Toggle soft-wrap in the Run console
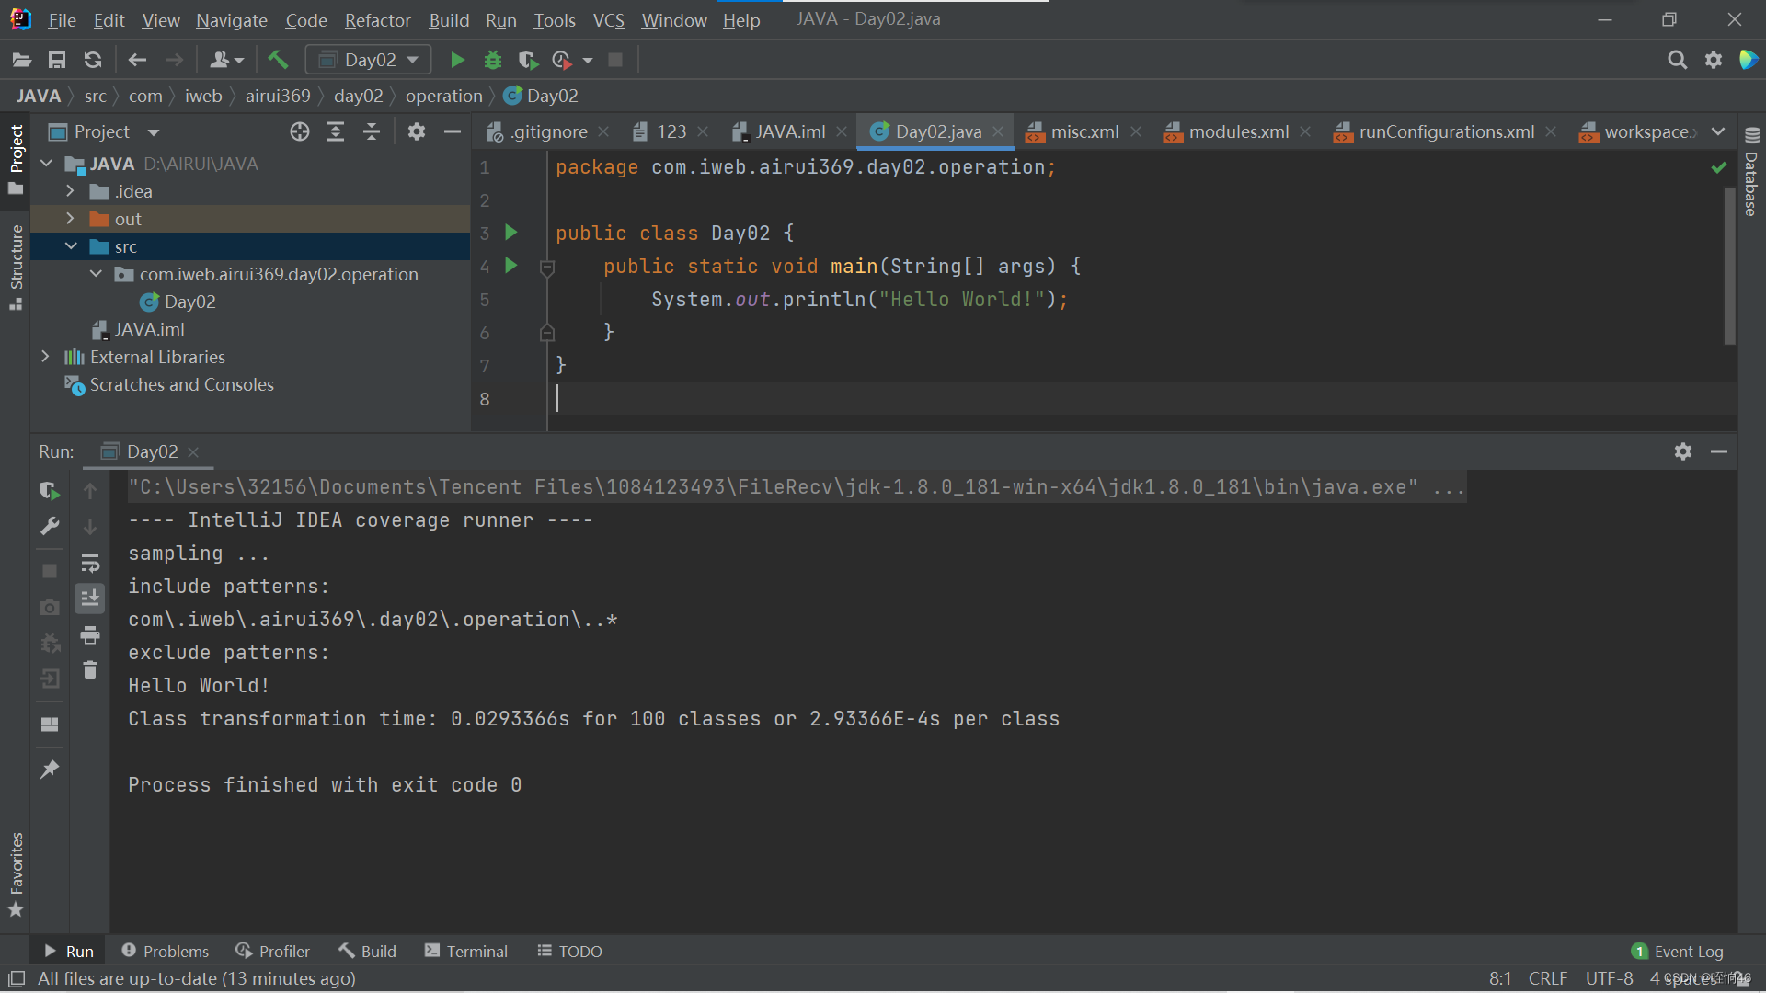The image size is (1766, 993). click(x=89, y=563)
